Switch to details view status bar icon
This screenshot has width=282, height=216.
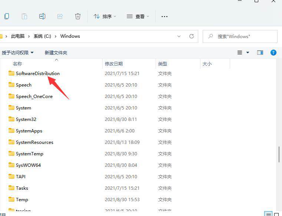(268, 214)
